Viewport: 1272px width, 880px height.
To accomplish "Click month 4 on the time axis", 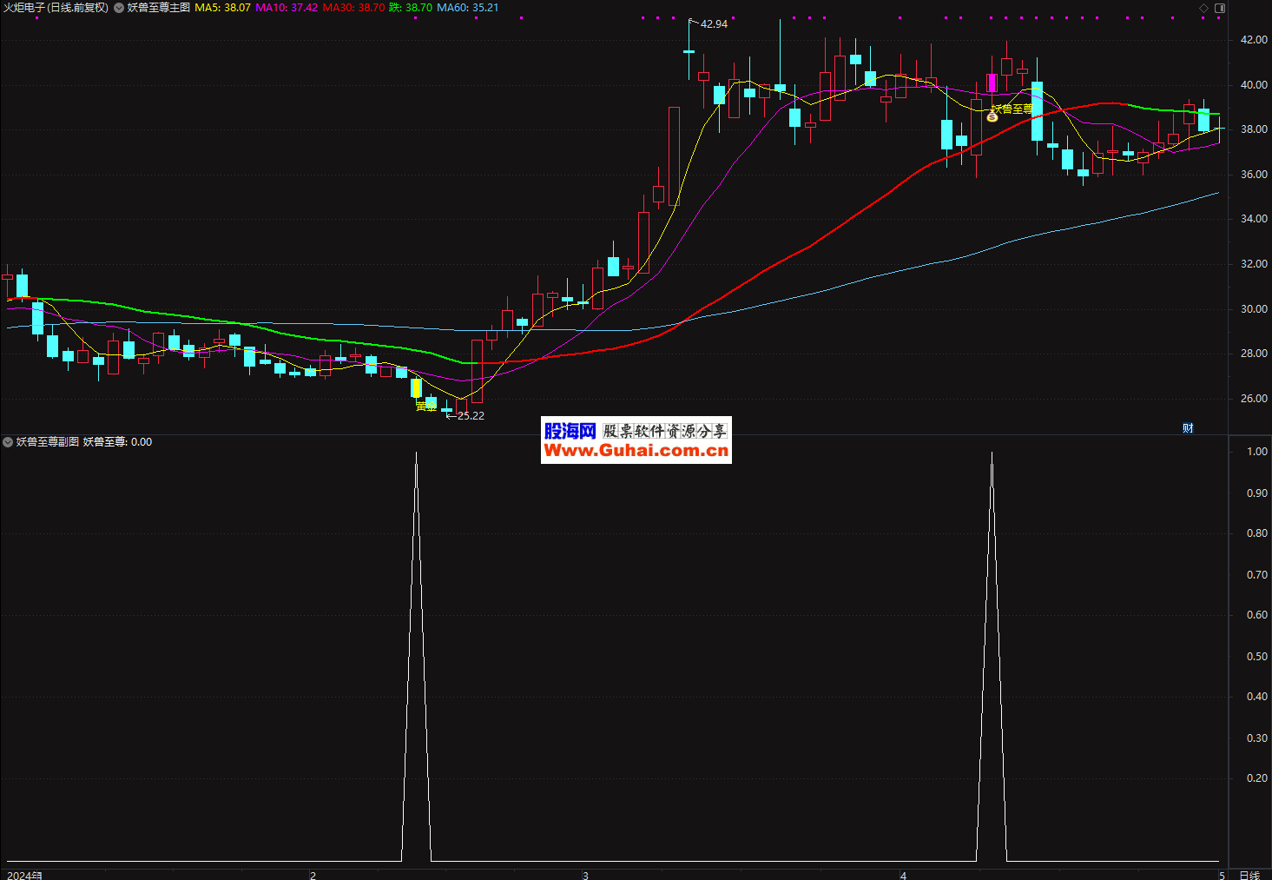I will 903,875.
